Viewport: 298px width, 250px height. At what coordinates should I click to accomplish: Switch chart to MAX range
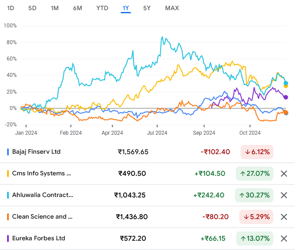coord(172,8)
